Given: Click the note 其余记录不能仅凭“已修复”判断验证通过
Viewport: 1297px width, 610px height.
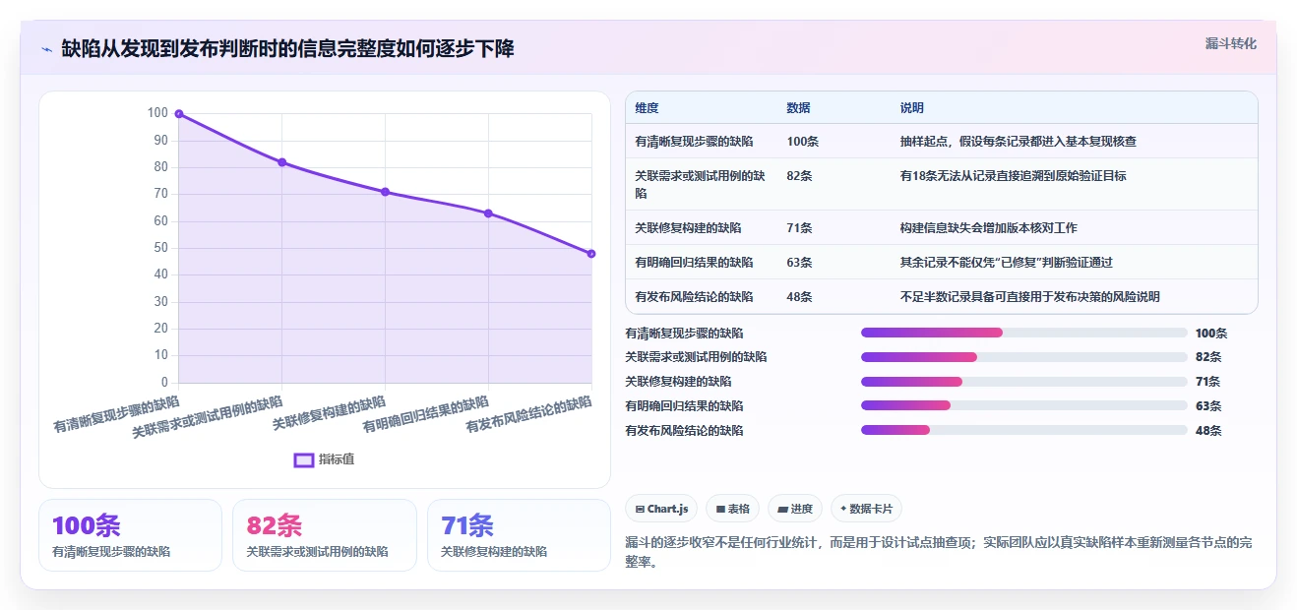Looking at the screenshot, I should (1006, 263).
